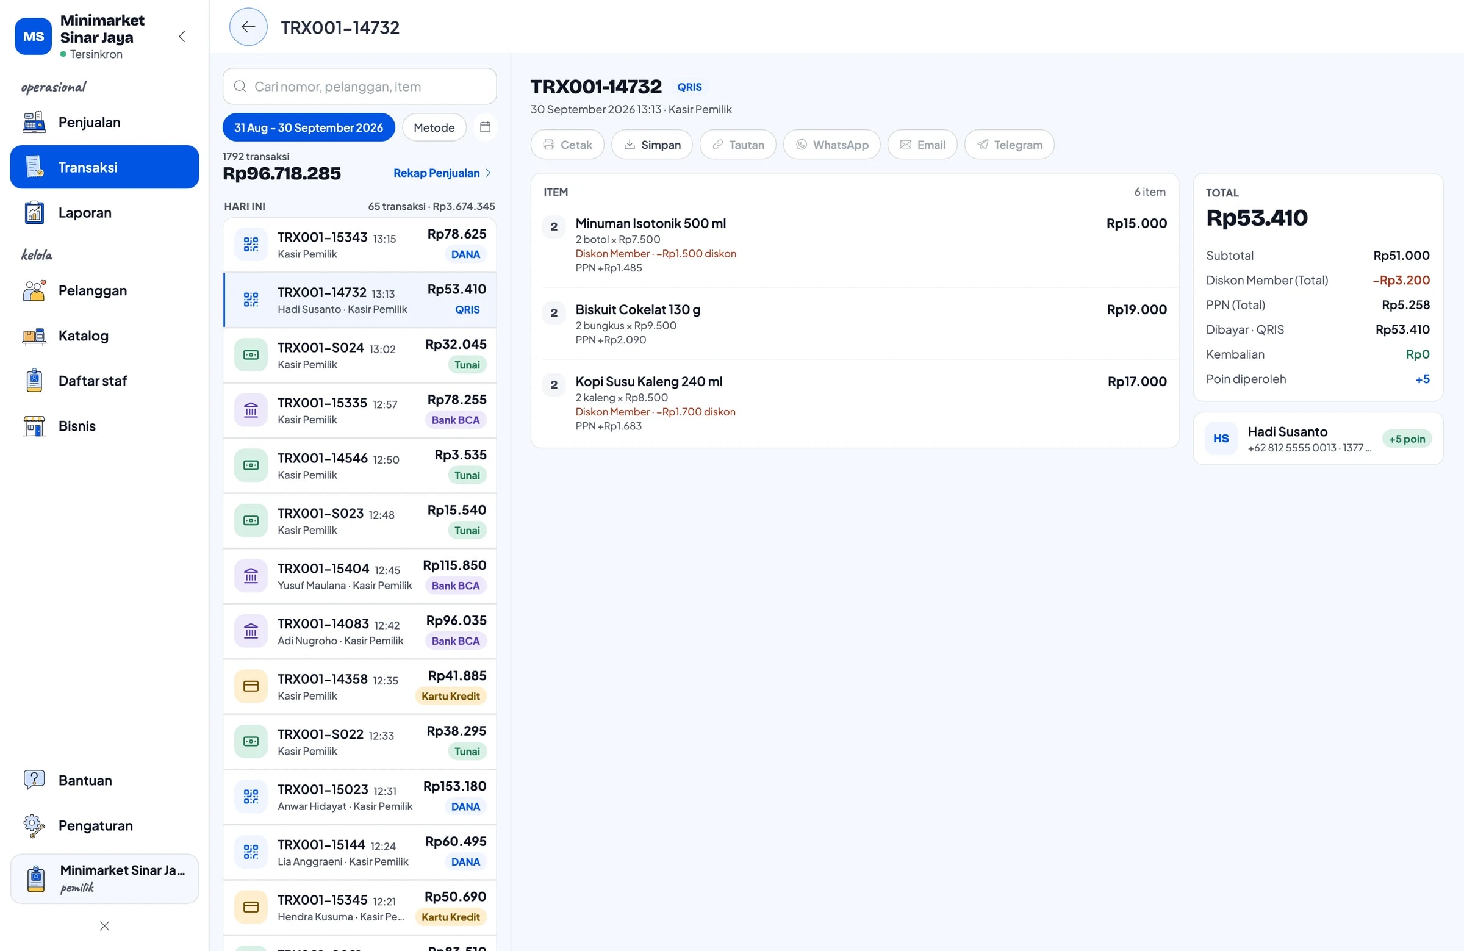Open Pengaturan settings

coord(104,825)
